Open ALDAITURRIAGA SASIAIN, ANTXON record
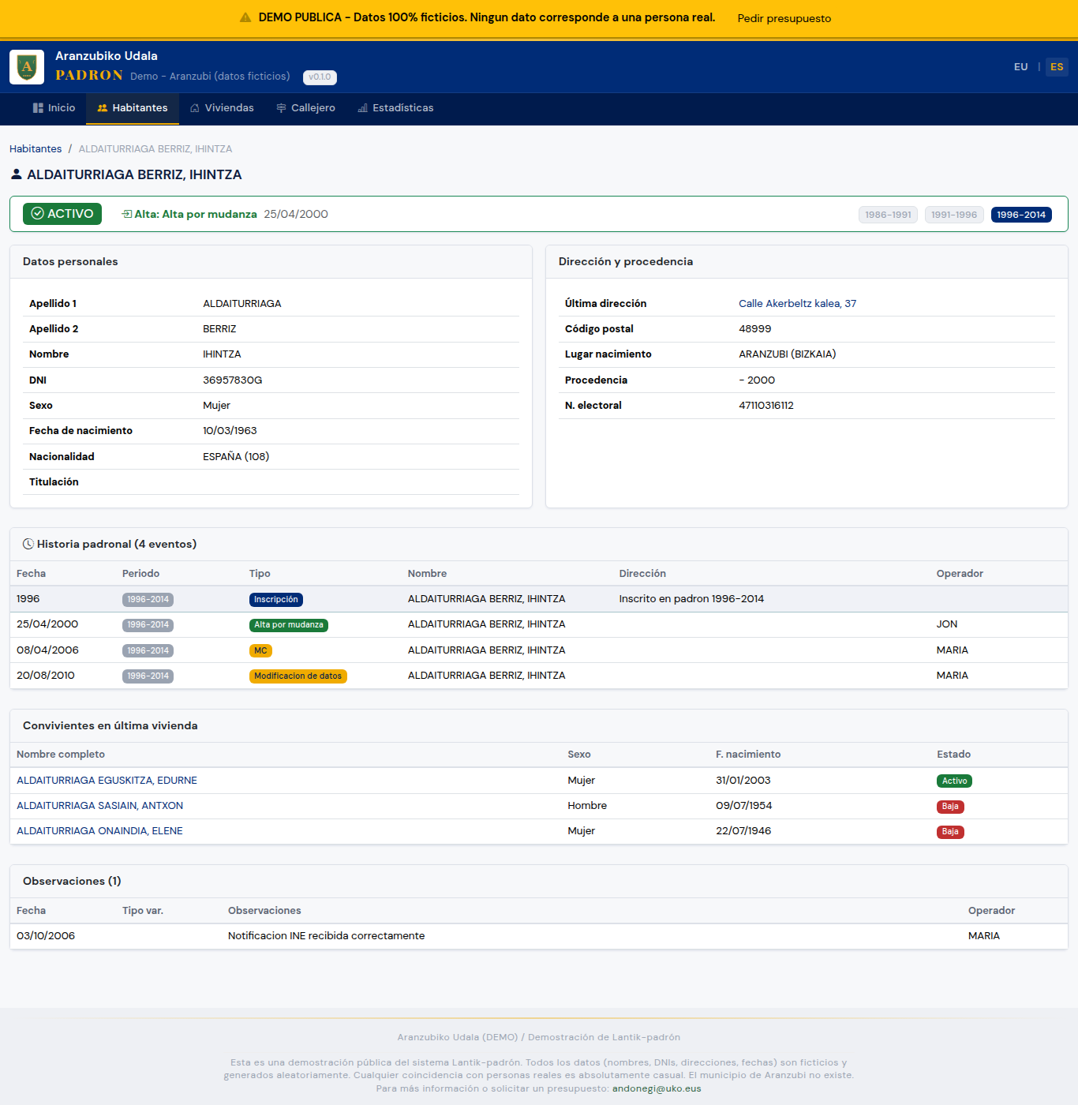Image resolution: width=1078 pixels, height=1105 pixels. 99,805
